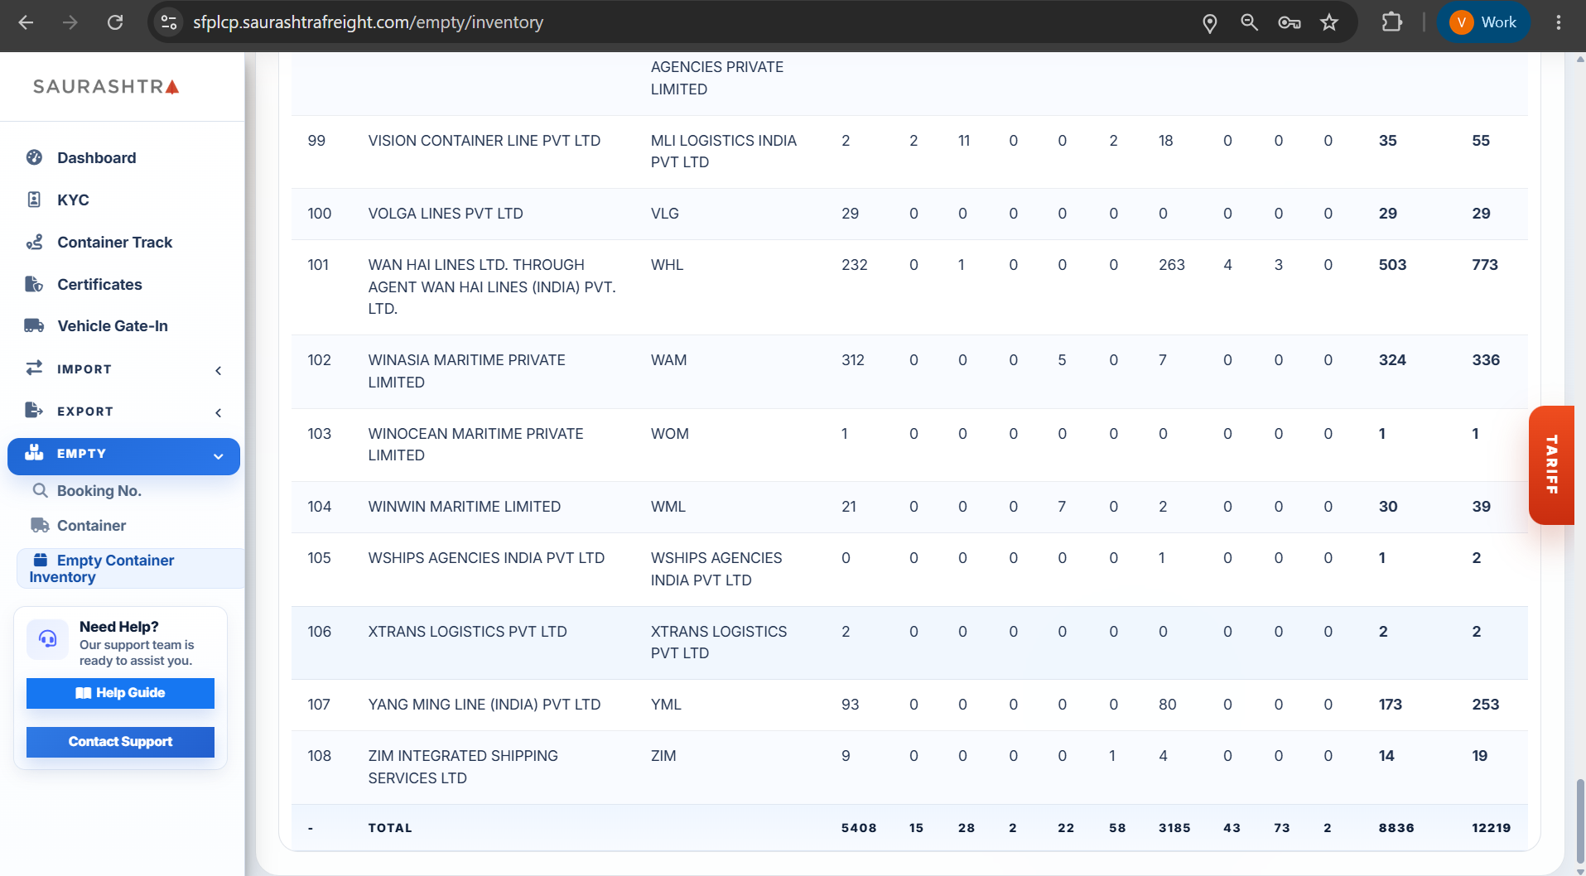Click WSHIPS AGENCIES INDIA PVT LTD name
The width and height of the screenshot is (1586, 876).
[x=487, y=558]
